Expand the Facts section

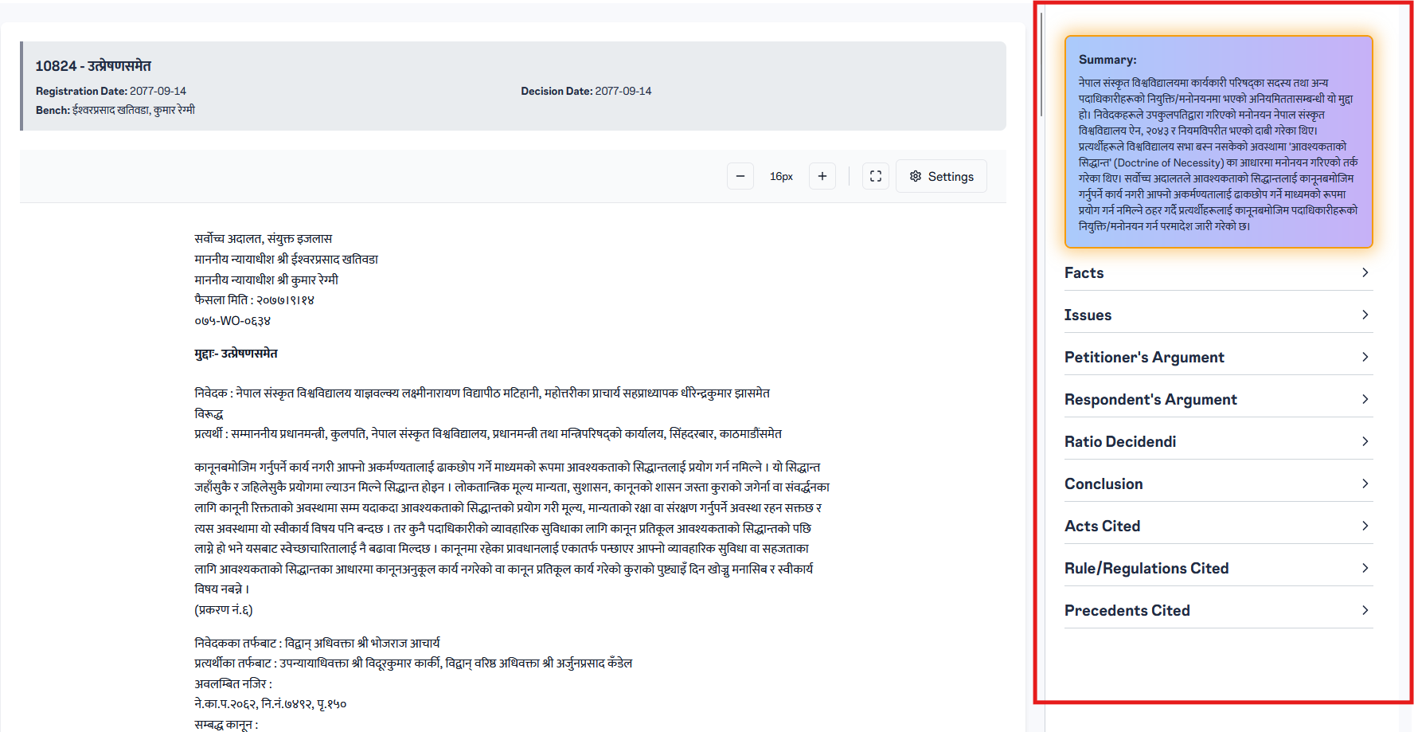point(1084,273)
